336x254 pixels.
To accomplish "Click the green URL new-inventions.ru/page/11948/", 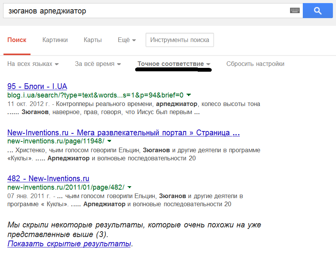I will click(56, 141).
